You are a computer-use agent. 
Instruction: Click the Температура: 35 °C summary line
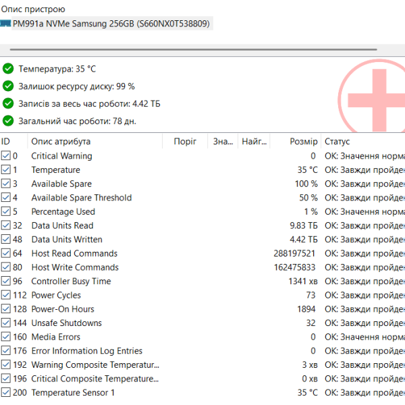[57, 69]
